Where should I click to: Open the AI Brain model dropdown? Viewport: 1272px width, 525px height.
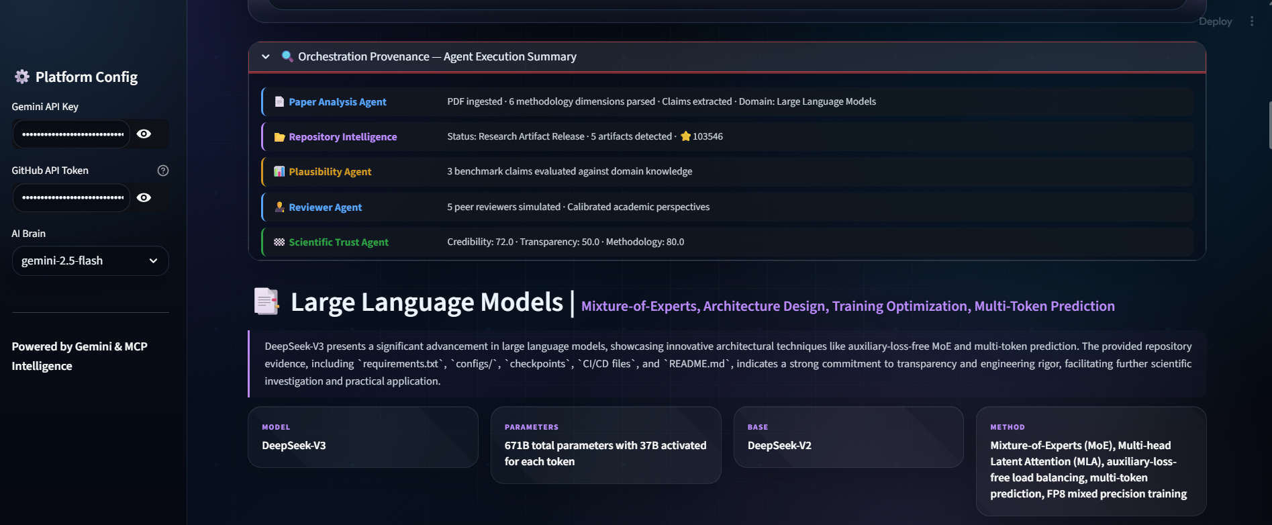[x=91, y=260]
